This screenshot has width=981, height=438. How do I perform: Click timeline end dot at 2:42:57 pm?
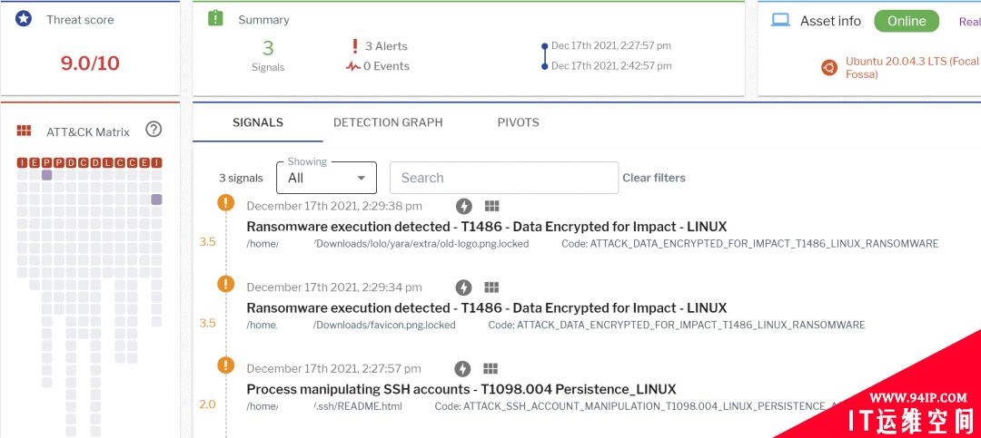(x=545, y=66)
